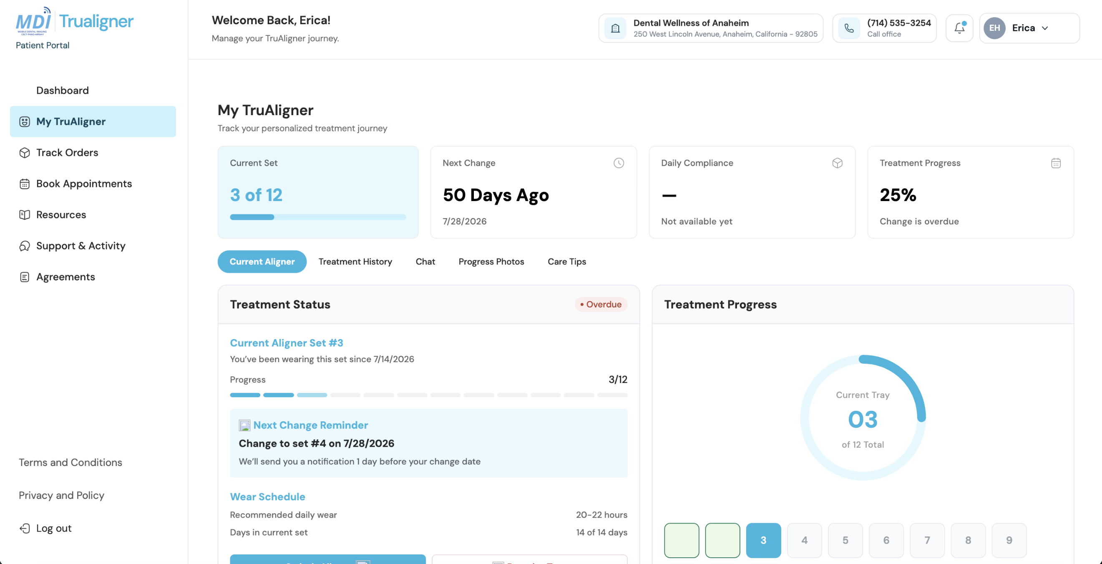The image size is (1102, 564).
Task: Click the Next Change Reminder image icon
Action: [244, 426]
